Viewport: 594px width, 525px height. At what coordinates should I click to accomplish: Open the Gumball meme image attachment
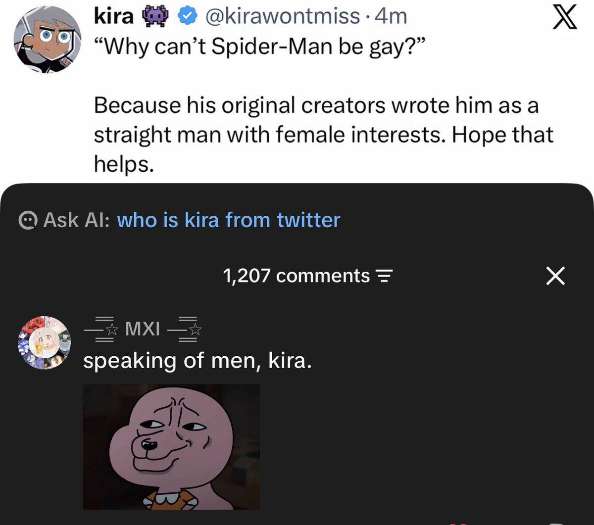tap(171, 447)
